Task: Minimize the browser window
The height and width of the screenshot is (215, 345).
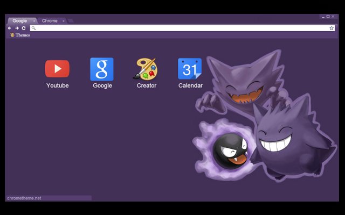Action: pyautogui.click(x=323, y=17)
